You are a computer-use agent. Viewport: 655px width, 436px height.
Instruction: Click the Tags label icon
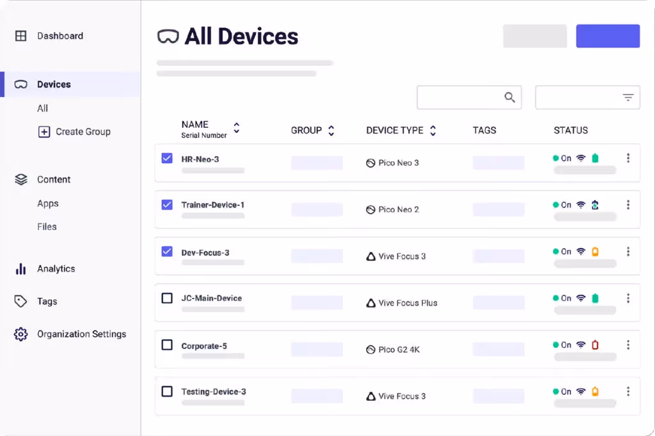20,301
